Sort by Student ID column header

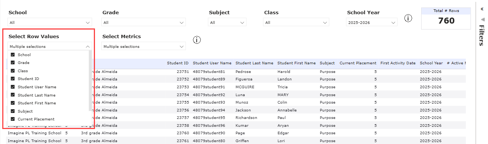coord(178,63)
